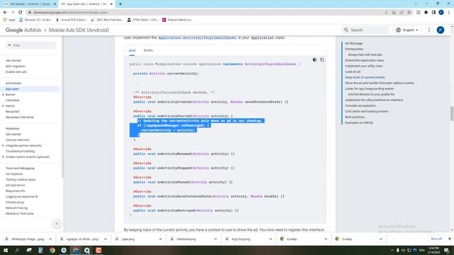Image resolution: width=454 pixels, height=255 pixels.
Task: Open SDK migration in sidebar
Action: pos(16,66)
